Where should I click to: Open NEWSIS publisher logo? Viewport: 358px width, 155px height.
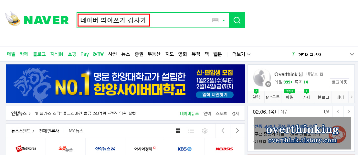[x=225, y=149]
